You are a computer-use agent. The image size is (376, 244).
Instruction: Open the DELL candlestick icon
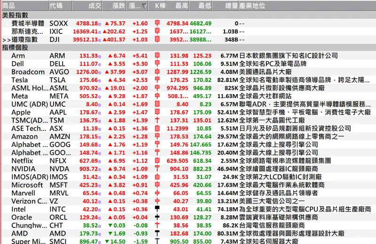[x=157, y=64]
